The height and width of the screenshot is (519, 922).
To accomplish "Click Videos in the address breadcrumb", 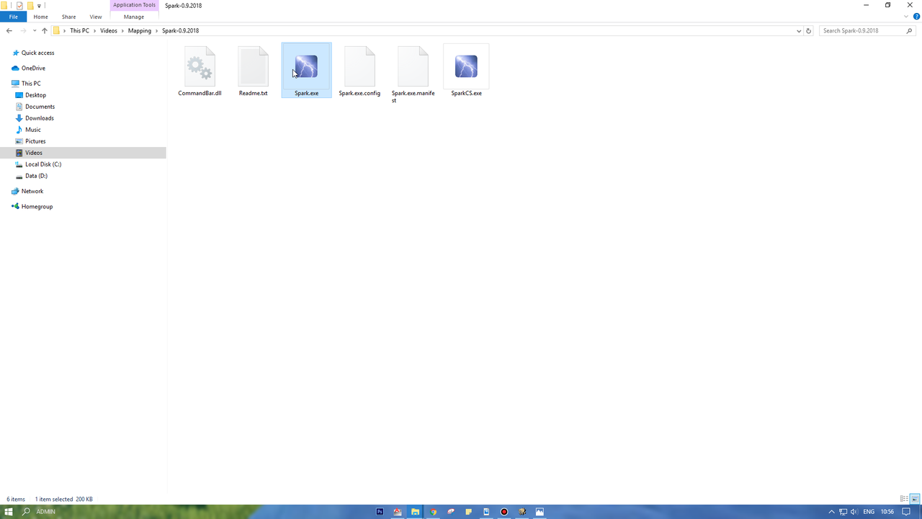I will click(x=109, y=30).
